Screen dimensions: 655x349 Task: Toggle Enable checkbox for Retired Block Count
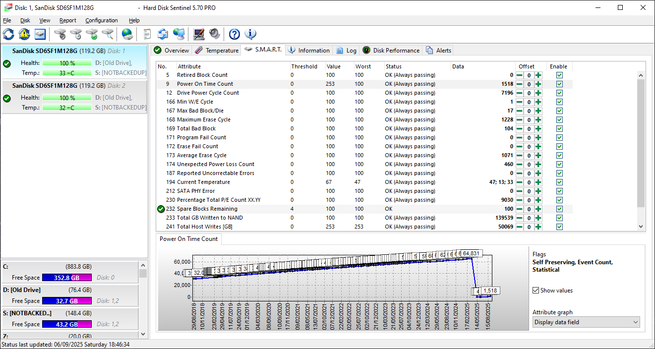pyautogui.click(x=559, y=75)
